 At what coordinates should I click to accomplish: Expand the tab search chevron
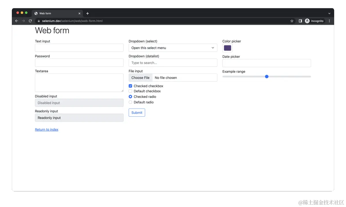329,13
